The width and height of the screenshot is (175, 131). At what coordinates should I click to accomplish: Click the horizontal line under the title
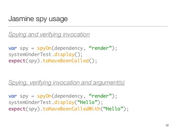tap(87, 26)
